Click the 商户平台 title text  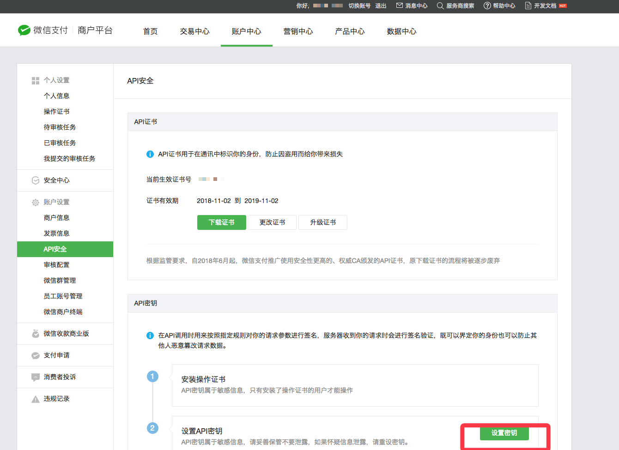click(x=95, y=30)
